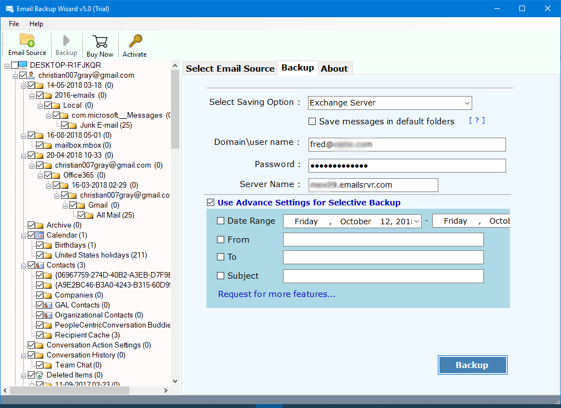Enable the Subject filter checkbox
561x408 pixels.
220,275
